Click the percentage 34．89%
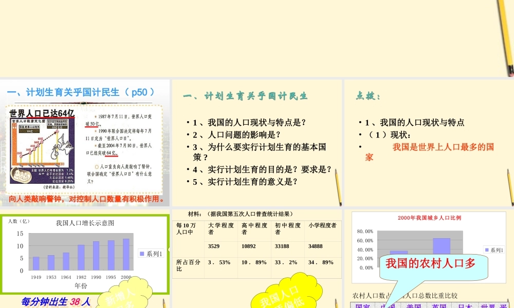 click(321, 262)
